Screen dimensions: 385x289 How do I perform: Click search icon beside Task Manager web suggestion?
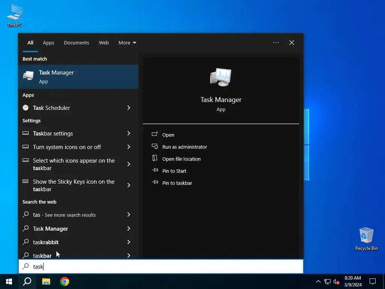pyautogui.click(x=26, y=228)
